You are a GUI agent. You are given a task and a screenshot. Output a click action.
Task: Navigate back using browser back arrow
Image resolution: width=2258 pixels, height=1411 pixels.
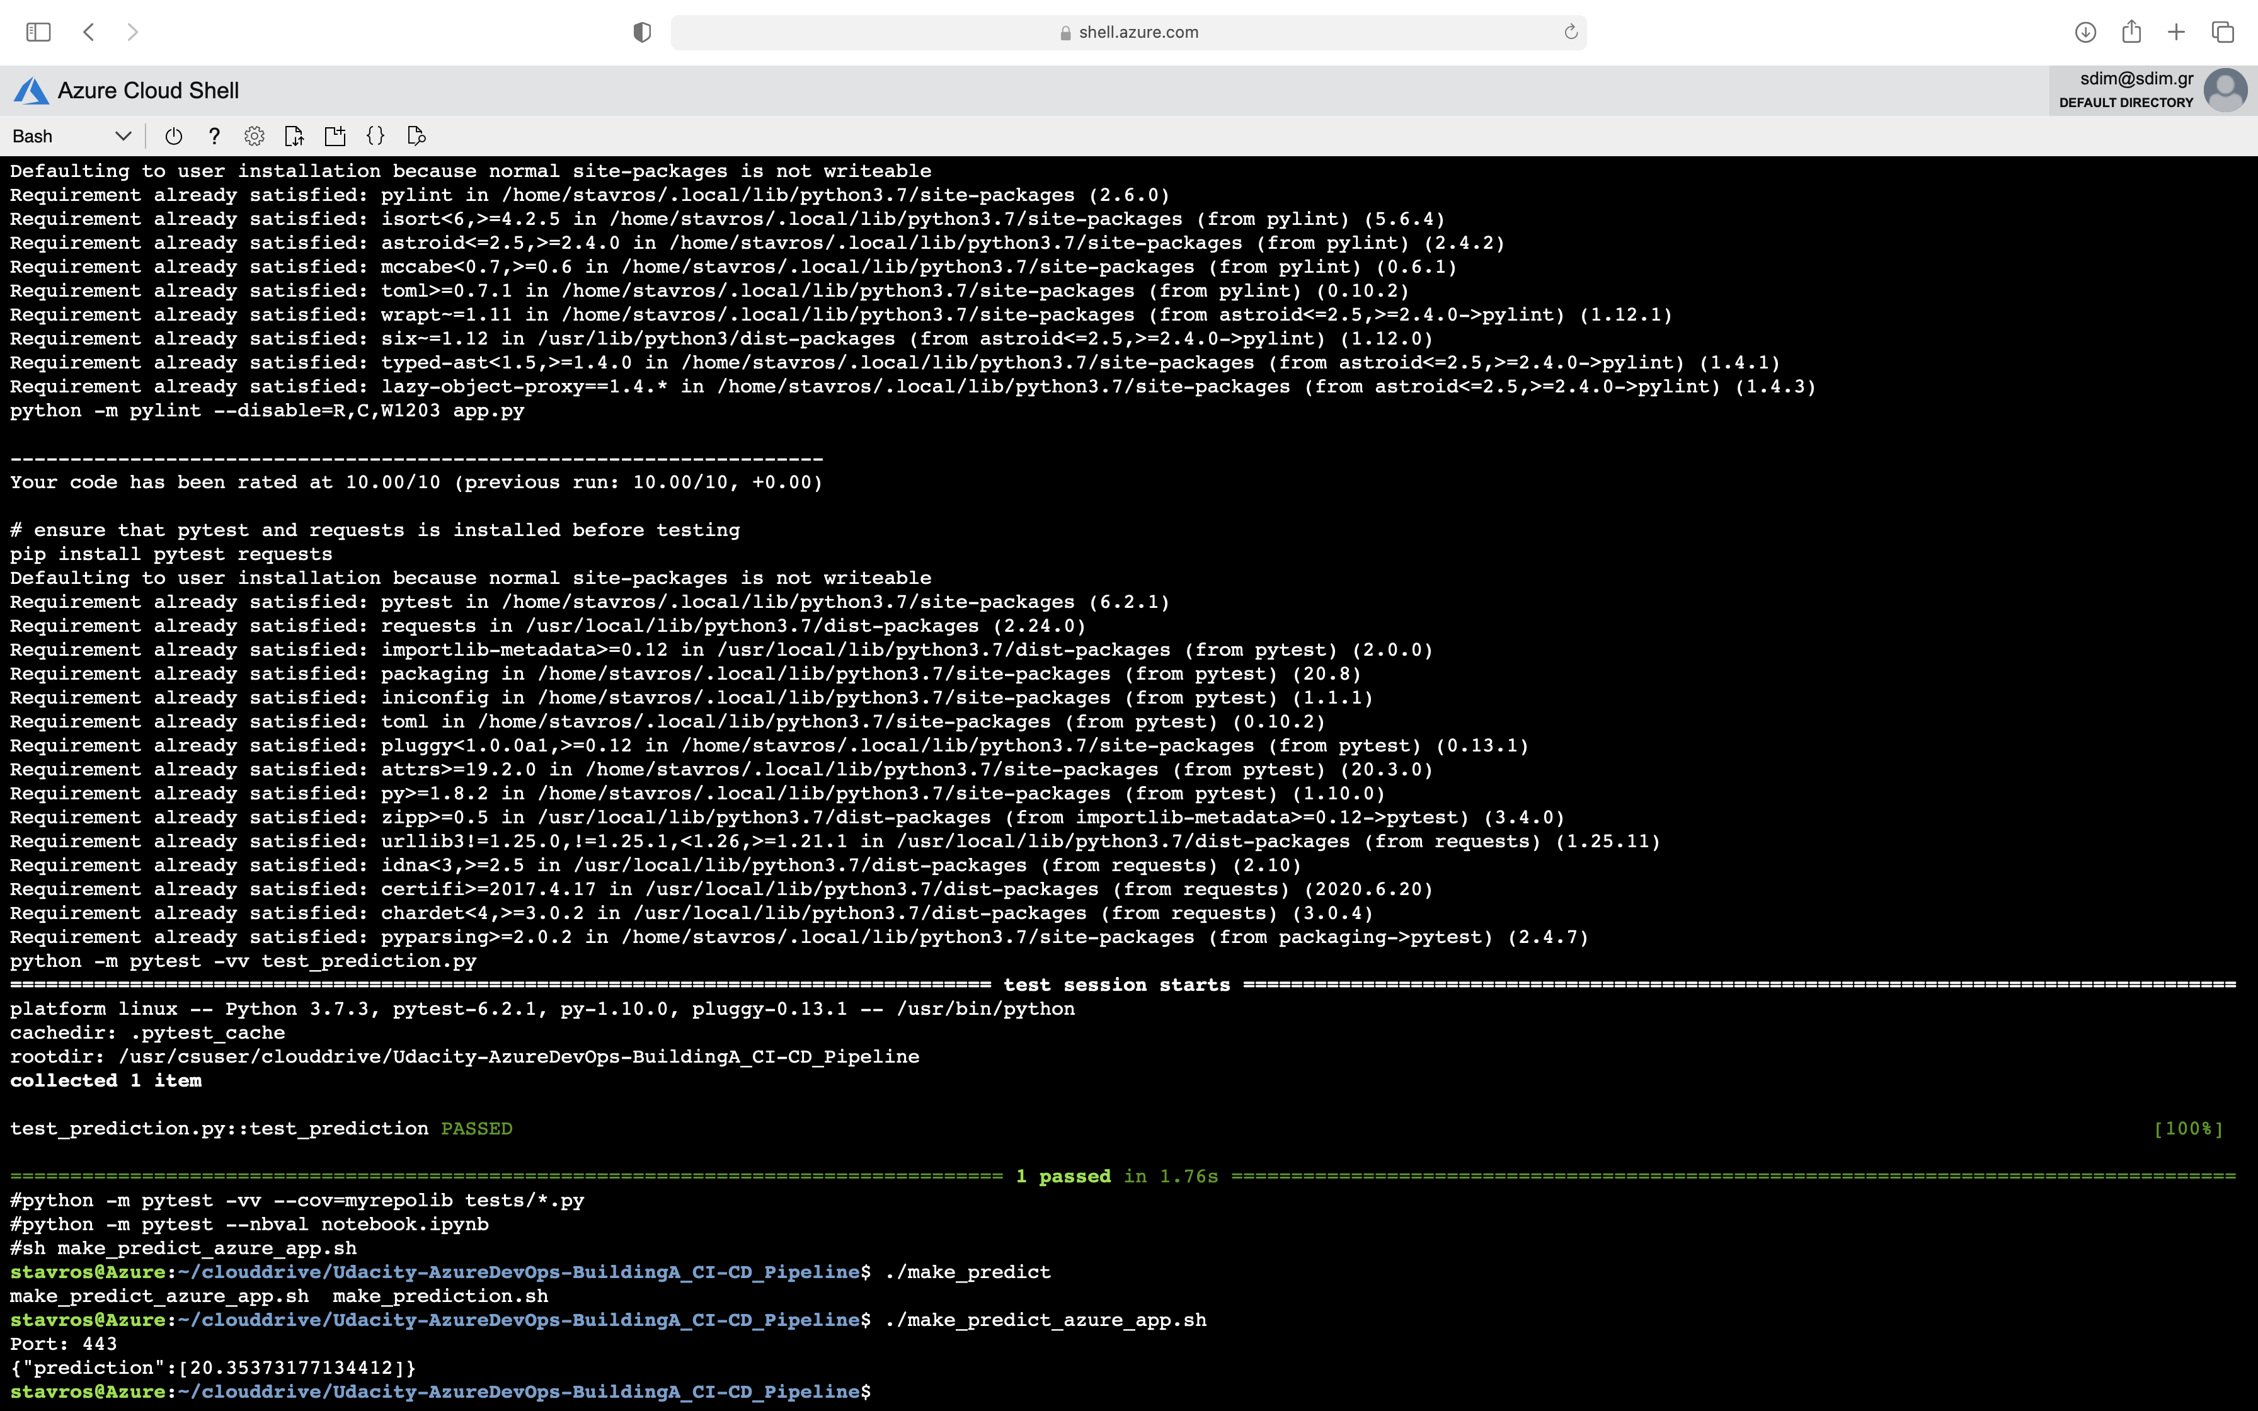[x=89, y=31]
